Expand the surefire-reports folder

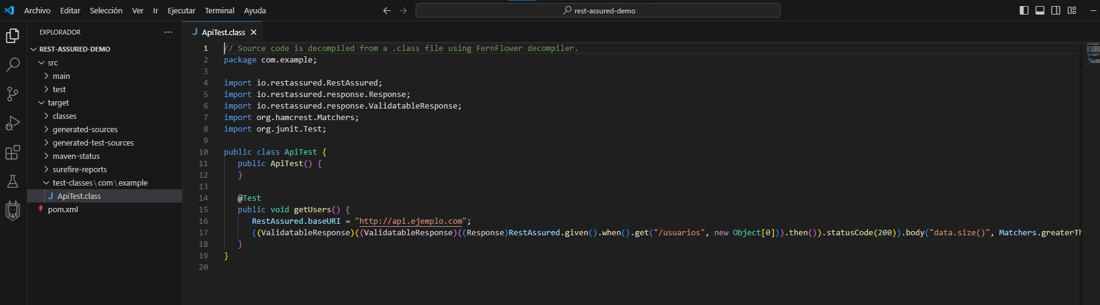coord(79,169)
